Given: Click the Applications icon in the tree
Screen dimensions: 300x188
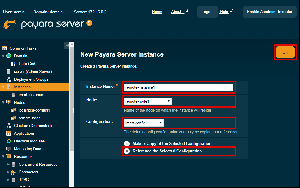Looking at the screenshot, I should [9, 134].
